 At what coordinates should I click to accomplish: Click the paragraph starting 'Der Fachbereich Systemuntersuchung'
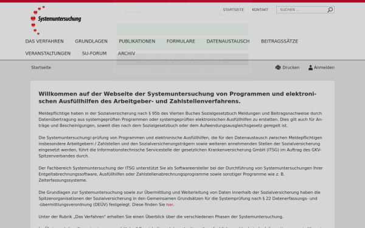point(181,174)
